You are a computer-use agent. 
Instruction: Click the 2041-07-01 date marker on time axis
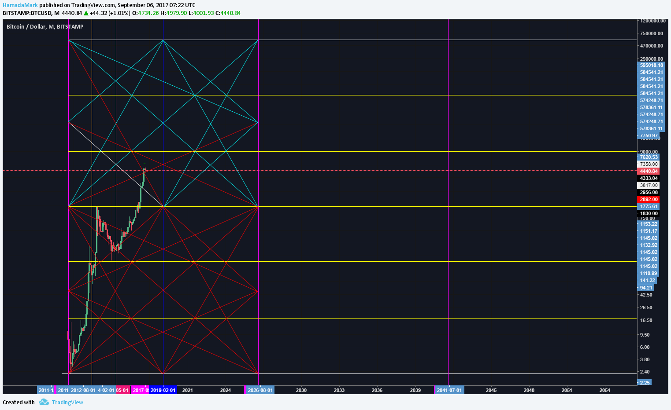(x=449, y=390)
